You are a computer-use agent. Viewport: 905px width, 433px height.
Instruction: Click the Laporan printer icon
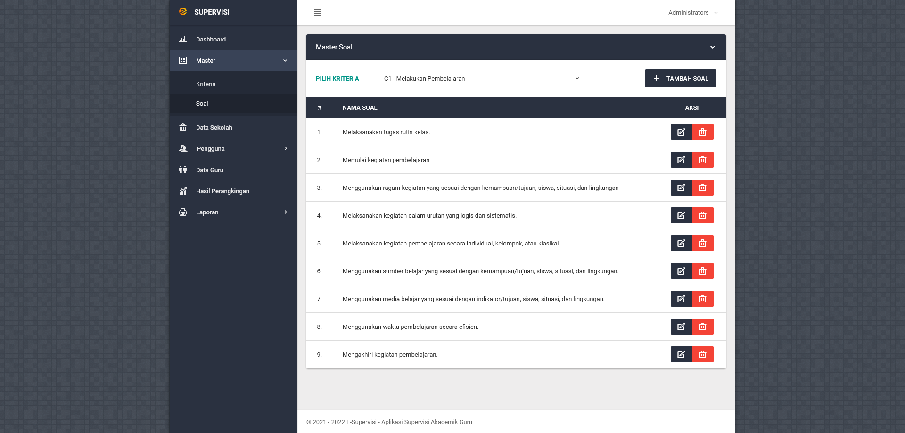(183, 212)
